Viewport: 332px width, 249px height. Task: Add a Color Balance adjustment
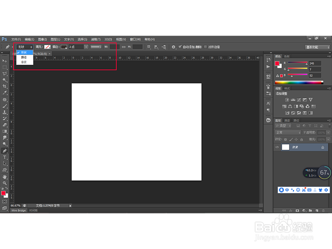point(290,106)
